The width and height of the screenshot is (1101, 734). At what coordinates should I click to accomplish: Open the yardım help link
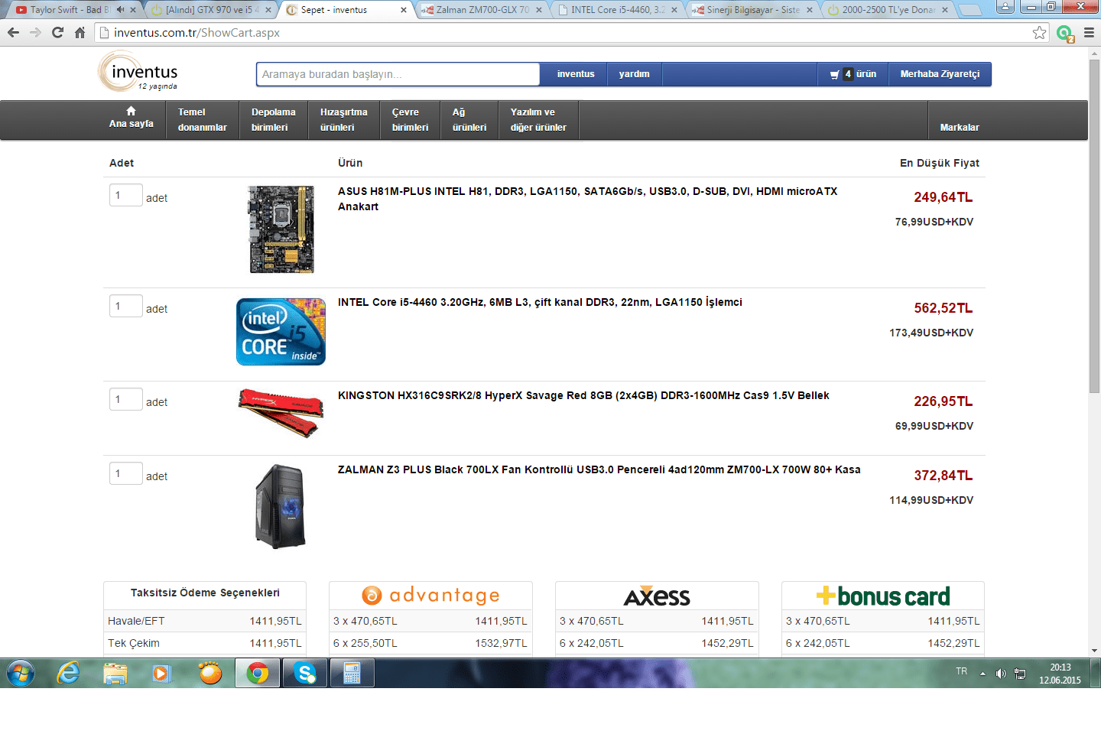coord(635,74)
